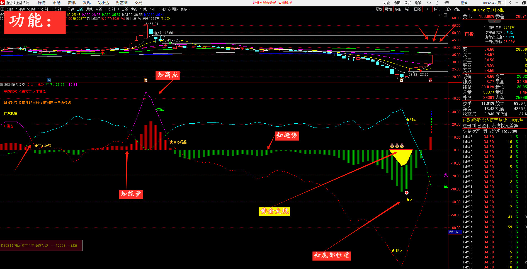The image size is (527, 269).
Task: Switch to 15分钟 period tab
Action: pyautogui.click(x=43, y=9)
